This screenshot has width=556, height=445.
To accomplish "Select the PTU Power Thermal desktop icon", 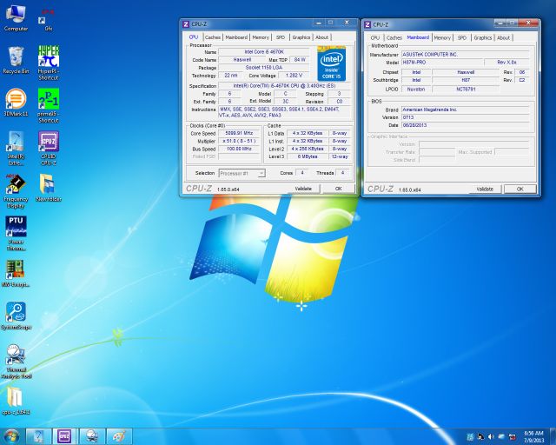I will point(16,227).
